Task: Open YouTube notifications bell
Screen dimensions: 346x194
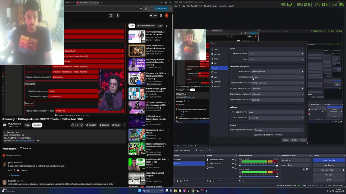Action: [161, 16]
